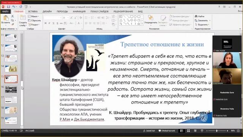Switch to reading view in status bar
The image size is (243, 137).
pyautogui.click(x=195, y=131)
